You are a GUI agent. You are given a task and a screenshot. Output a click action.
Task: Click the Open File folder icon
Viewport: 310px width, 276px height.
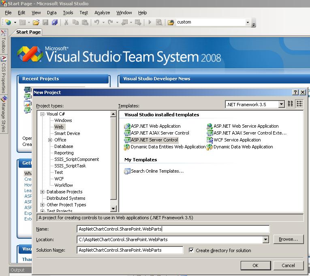36,22
